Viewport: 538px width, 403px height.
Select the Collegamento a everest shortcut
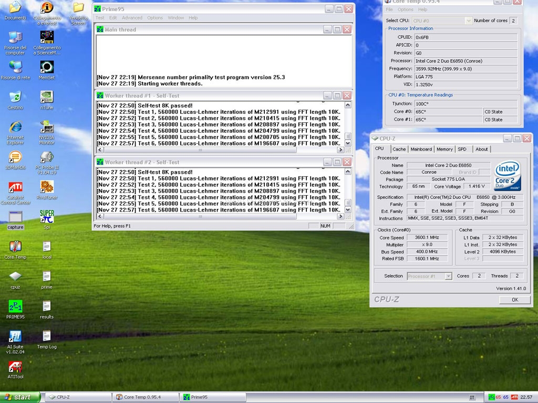[x=47, y=13]
